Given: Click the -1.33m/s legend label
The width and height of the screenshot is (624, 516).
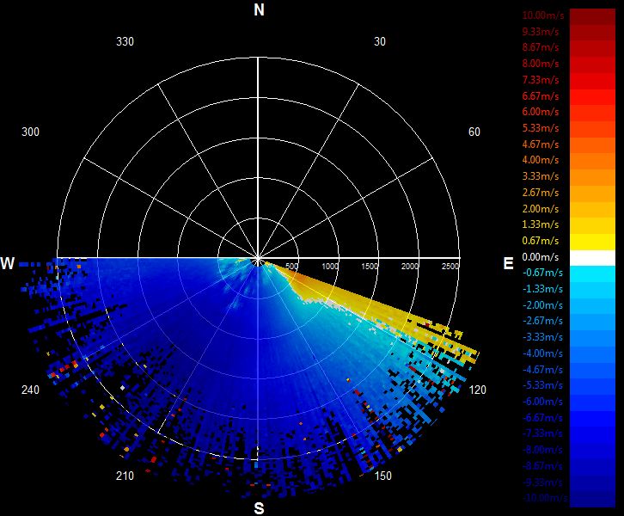Looking at the screenshot, I should click(542, 289).
